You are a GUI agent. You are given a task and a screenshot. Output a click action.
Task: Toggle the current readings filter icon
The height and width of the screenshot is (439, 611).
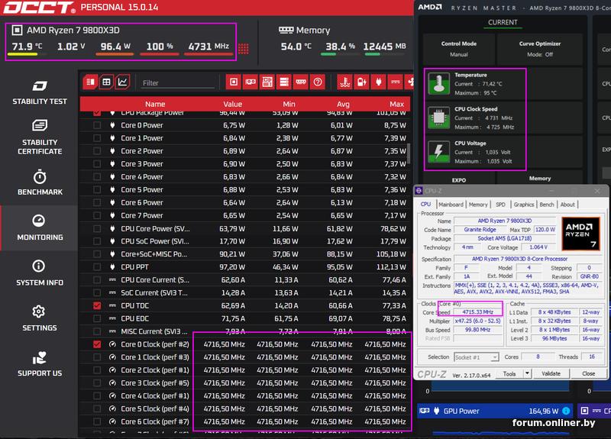pyautogui.click(x=396, y=82)
